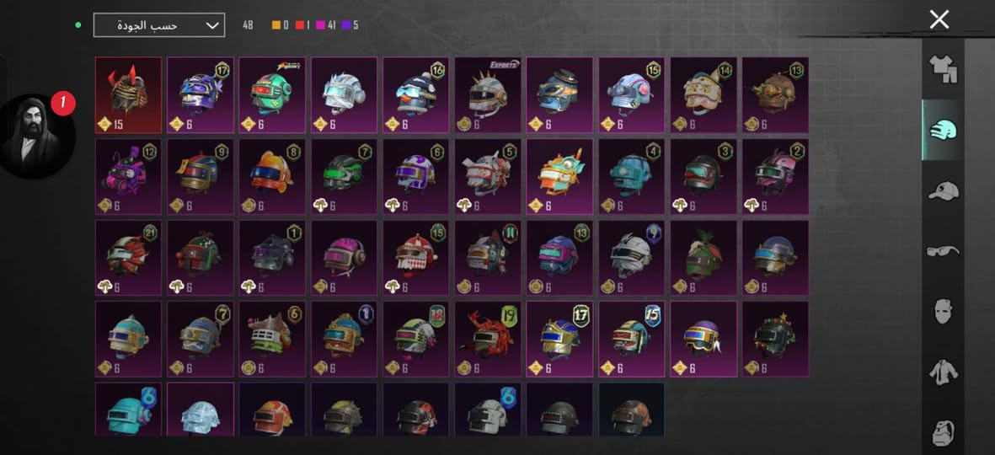Click the red notification badge on avatar

[x=63, y=104]
